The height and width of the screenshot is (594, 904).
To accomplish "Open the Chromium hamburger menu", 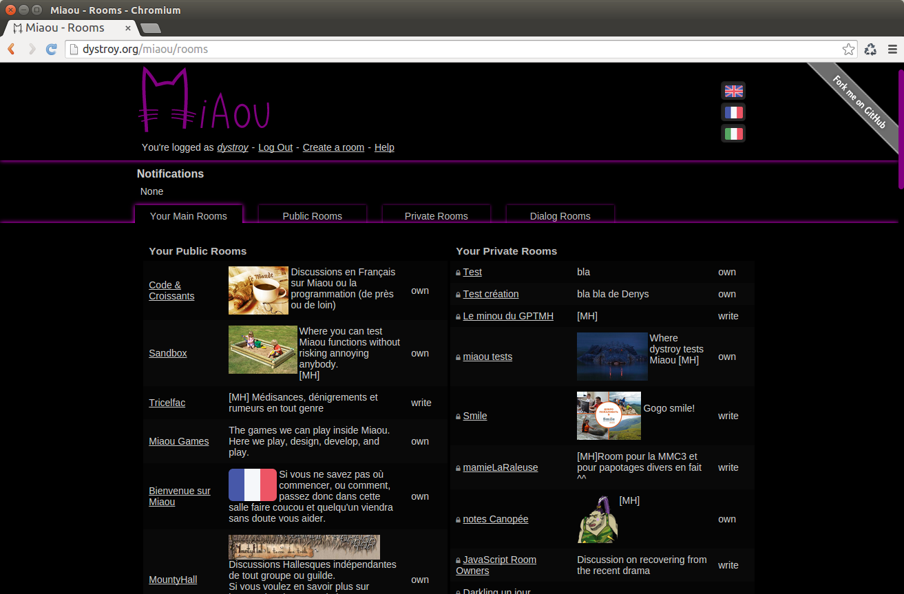I will point(892,49).
